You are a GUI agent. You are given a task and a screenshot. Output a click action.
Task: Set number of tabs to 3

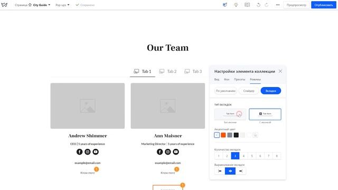pyautogui.click(x=235, y=156)
